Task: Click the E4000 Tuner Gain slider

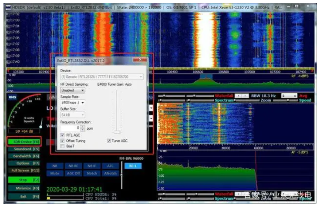Action: click(117, 132)
